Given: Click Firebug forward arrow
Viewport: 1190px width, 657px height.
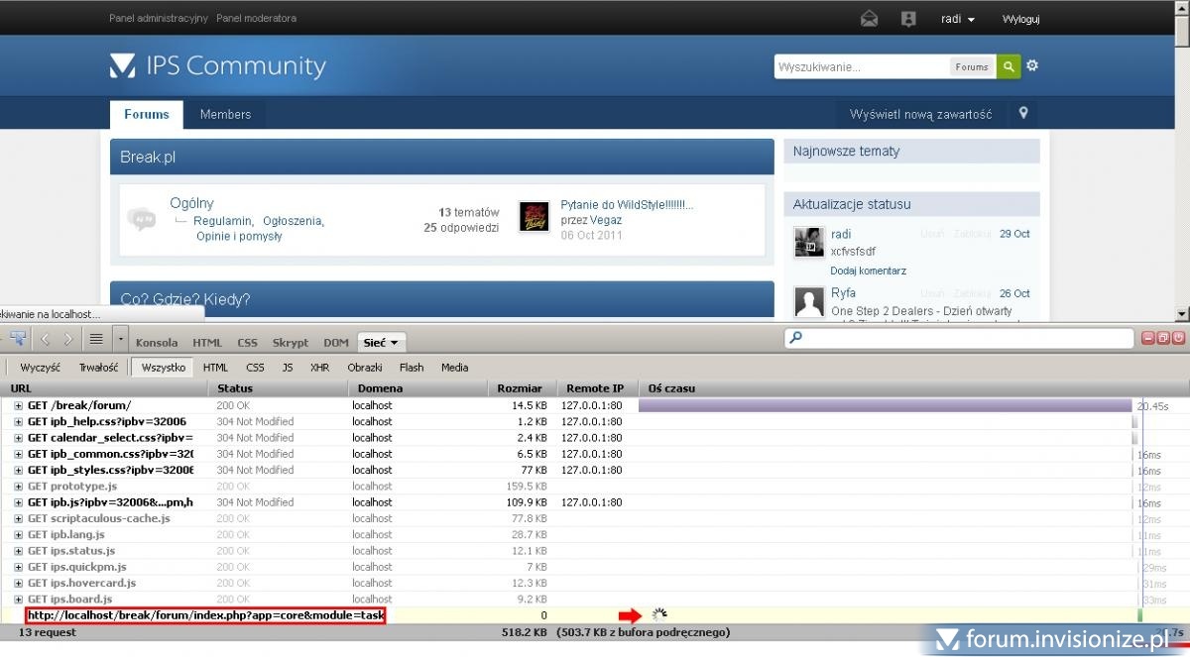Looking at the screenshot, I should tap(68, 339).
